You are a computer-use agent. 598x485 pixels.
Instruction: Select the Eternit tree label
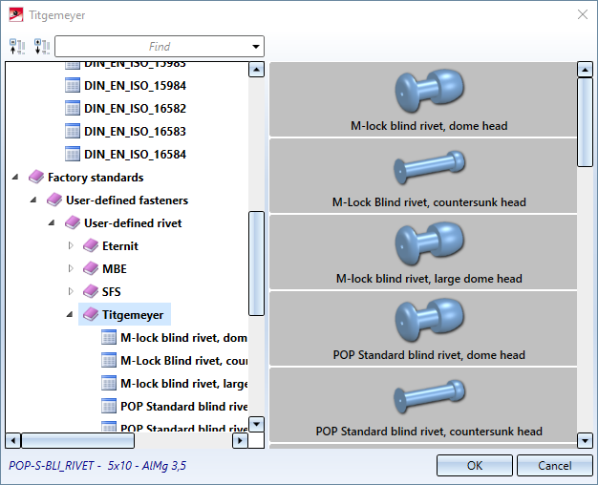click(120, 246)
